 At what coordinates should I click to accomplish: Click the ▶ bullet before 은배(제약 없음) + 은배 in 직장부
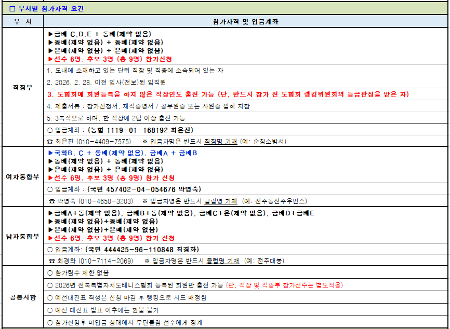point(50,49)
